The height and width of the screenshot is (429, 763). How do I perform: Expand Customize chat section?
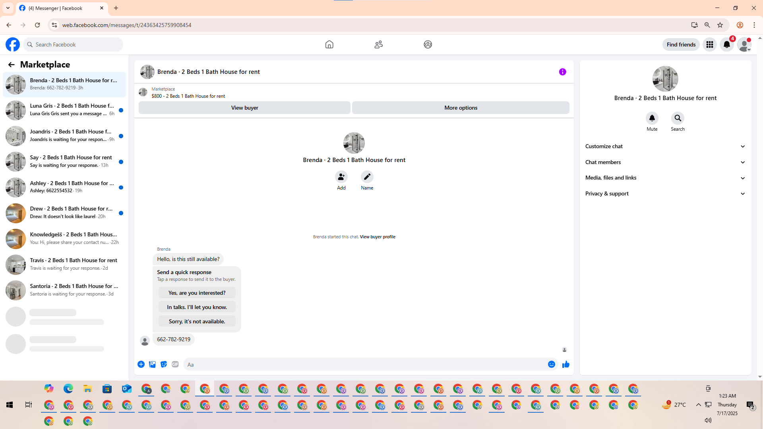click(x=666, y=147)
